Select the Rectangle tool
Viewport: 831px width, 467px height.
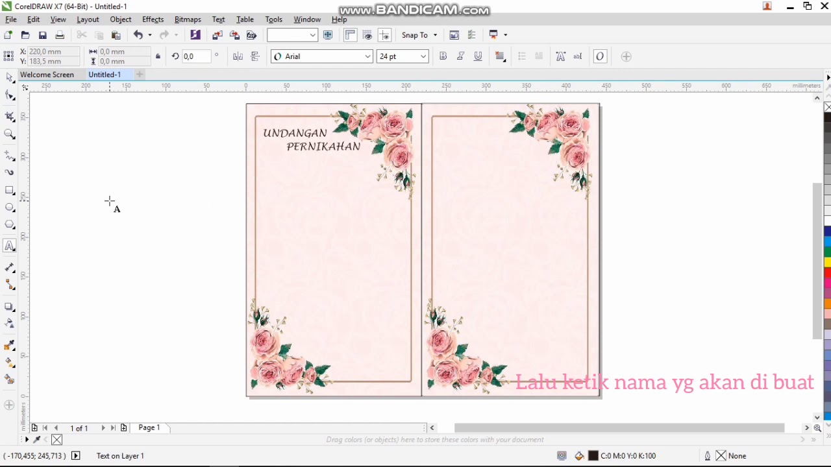(x=9, y=191)
